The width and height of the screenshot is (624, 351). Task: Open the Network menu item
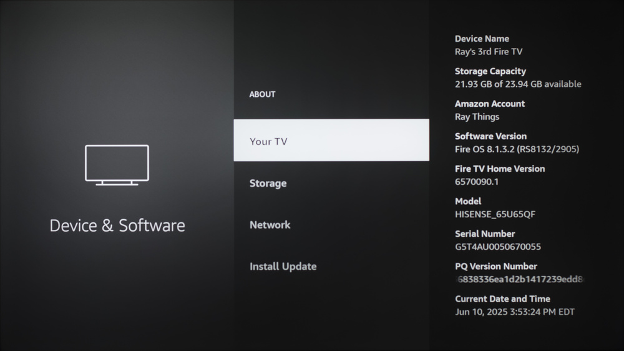(x=270, y=225)
